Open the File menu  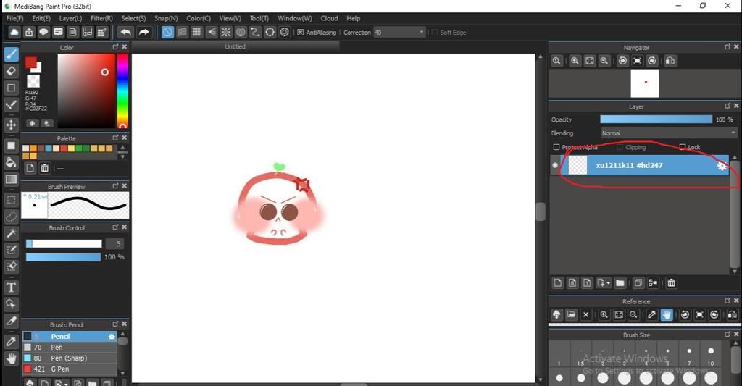coord(14,18)
